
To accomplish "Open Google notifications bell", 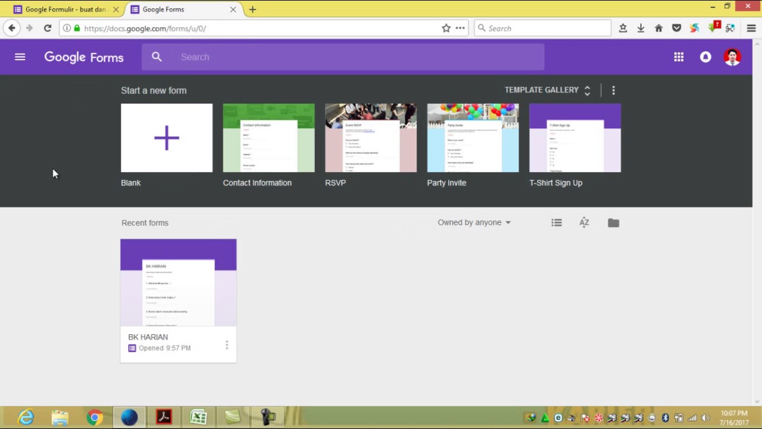I will coord(705,57).
